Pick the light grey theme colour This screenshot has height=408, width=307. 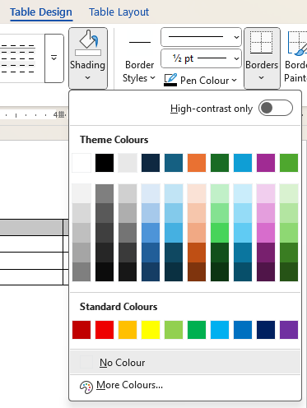click(x=128, y=163)
